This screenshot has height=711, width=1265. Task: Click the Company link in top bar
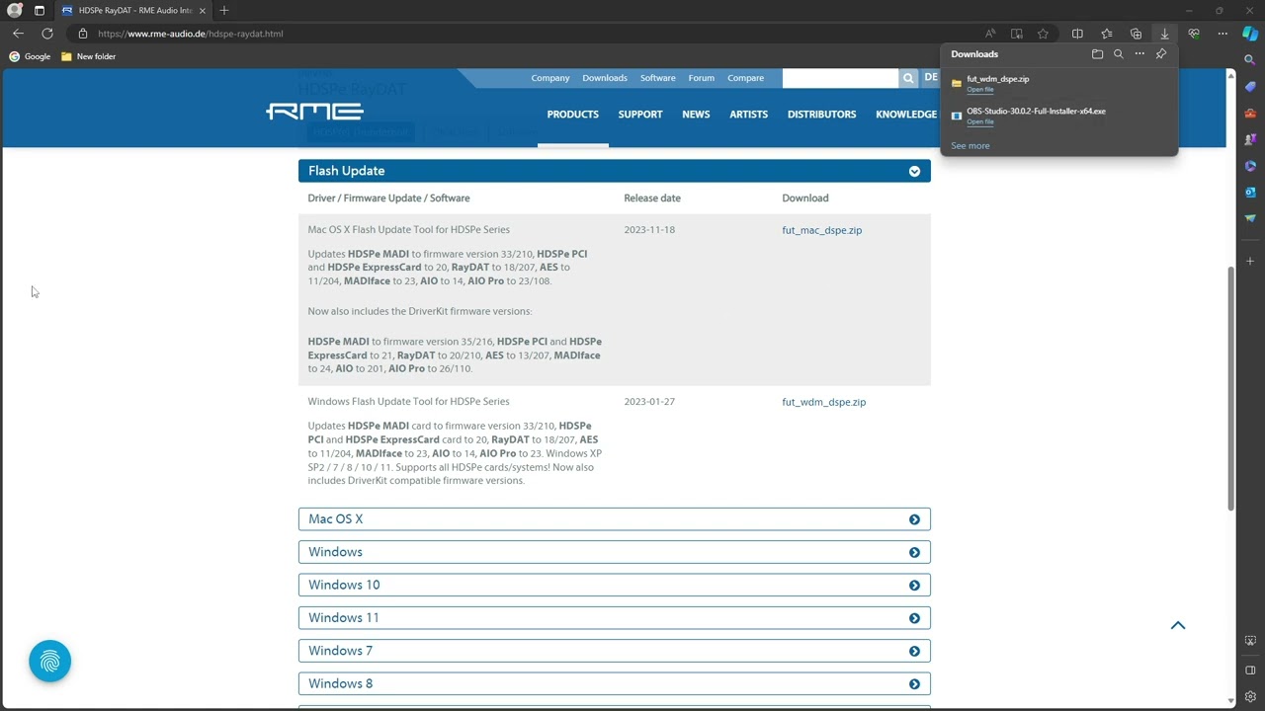(550, 78)
